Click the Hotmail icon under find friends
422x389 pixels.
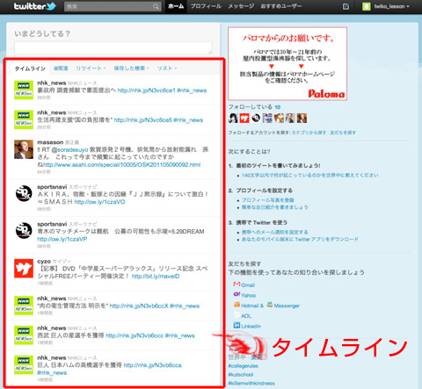coord(236,305)
